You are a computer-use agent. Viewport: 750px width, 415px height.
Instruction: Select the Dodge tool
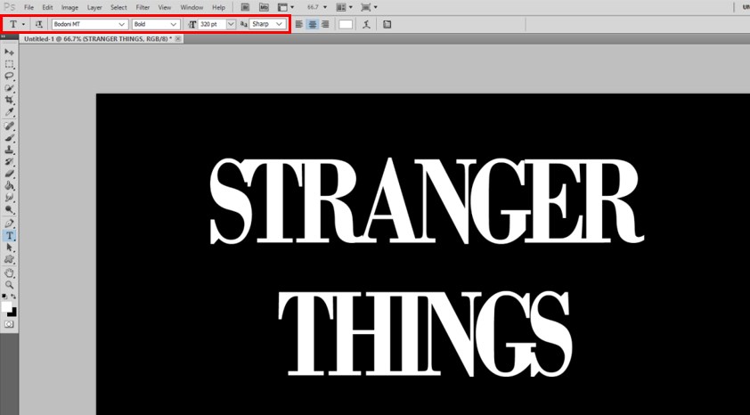pos(9,209)
